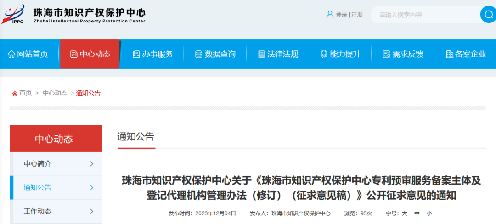Click the edit icon beside 需求反馈
The image size is (496, 224).
click(x=387, y=54)
